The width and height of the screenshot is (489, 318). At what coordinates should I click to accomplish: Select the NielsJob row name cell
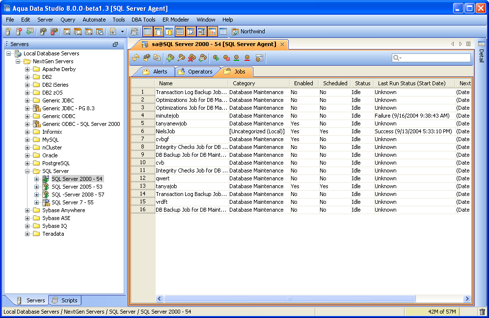(191, 131)
